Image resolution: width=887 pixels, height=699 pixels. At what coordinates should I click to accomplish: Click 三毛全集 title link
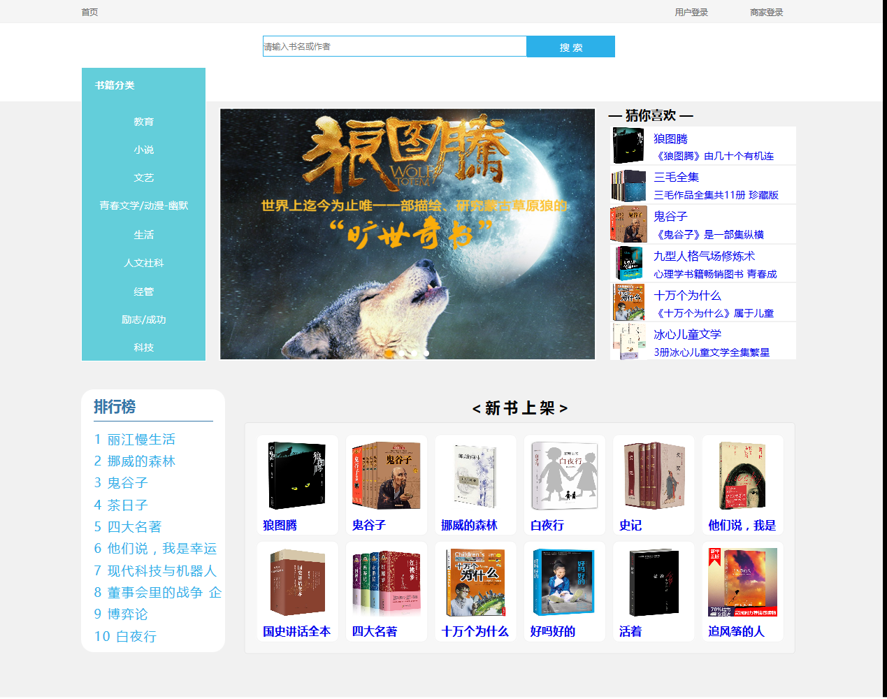pyautogui.click(x=676, y=177)
